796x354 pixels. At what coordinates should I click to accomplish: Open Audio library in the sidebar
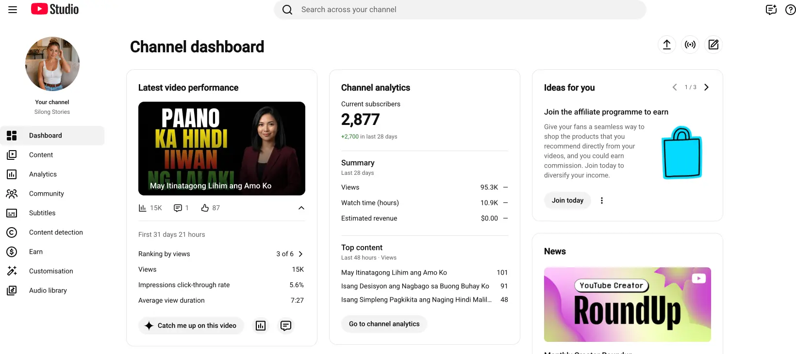(52, 291)
